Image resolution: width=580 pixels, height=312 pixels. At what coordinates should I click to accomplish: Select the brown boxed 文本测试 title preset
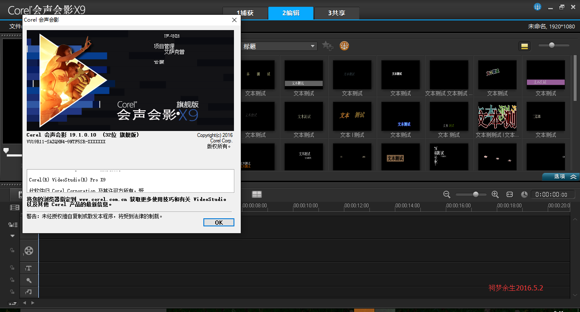click(x=400, y=157)
